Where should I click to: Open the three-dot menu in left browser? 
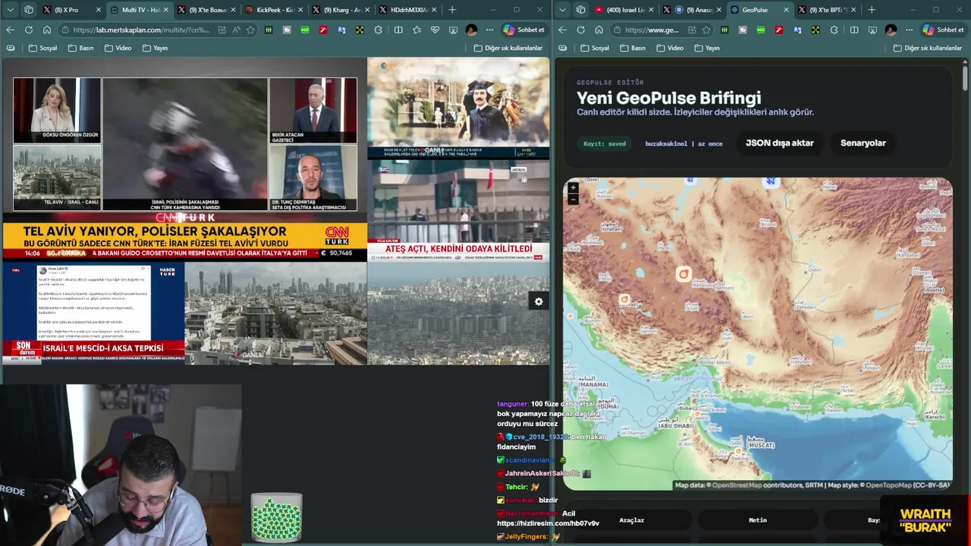coord(489,30)
